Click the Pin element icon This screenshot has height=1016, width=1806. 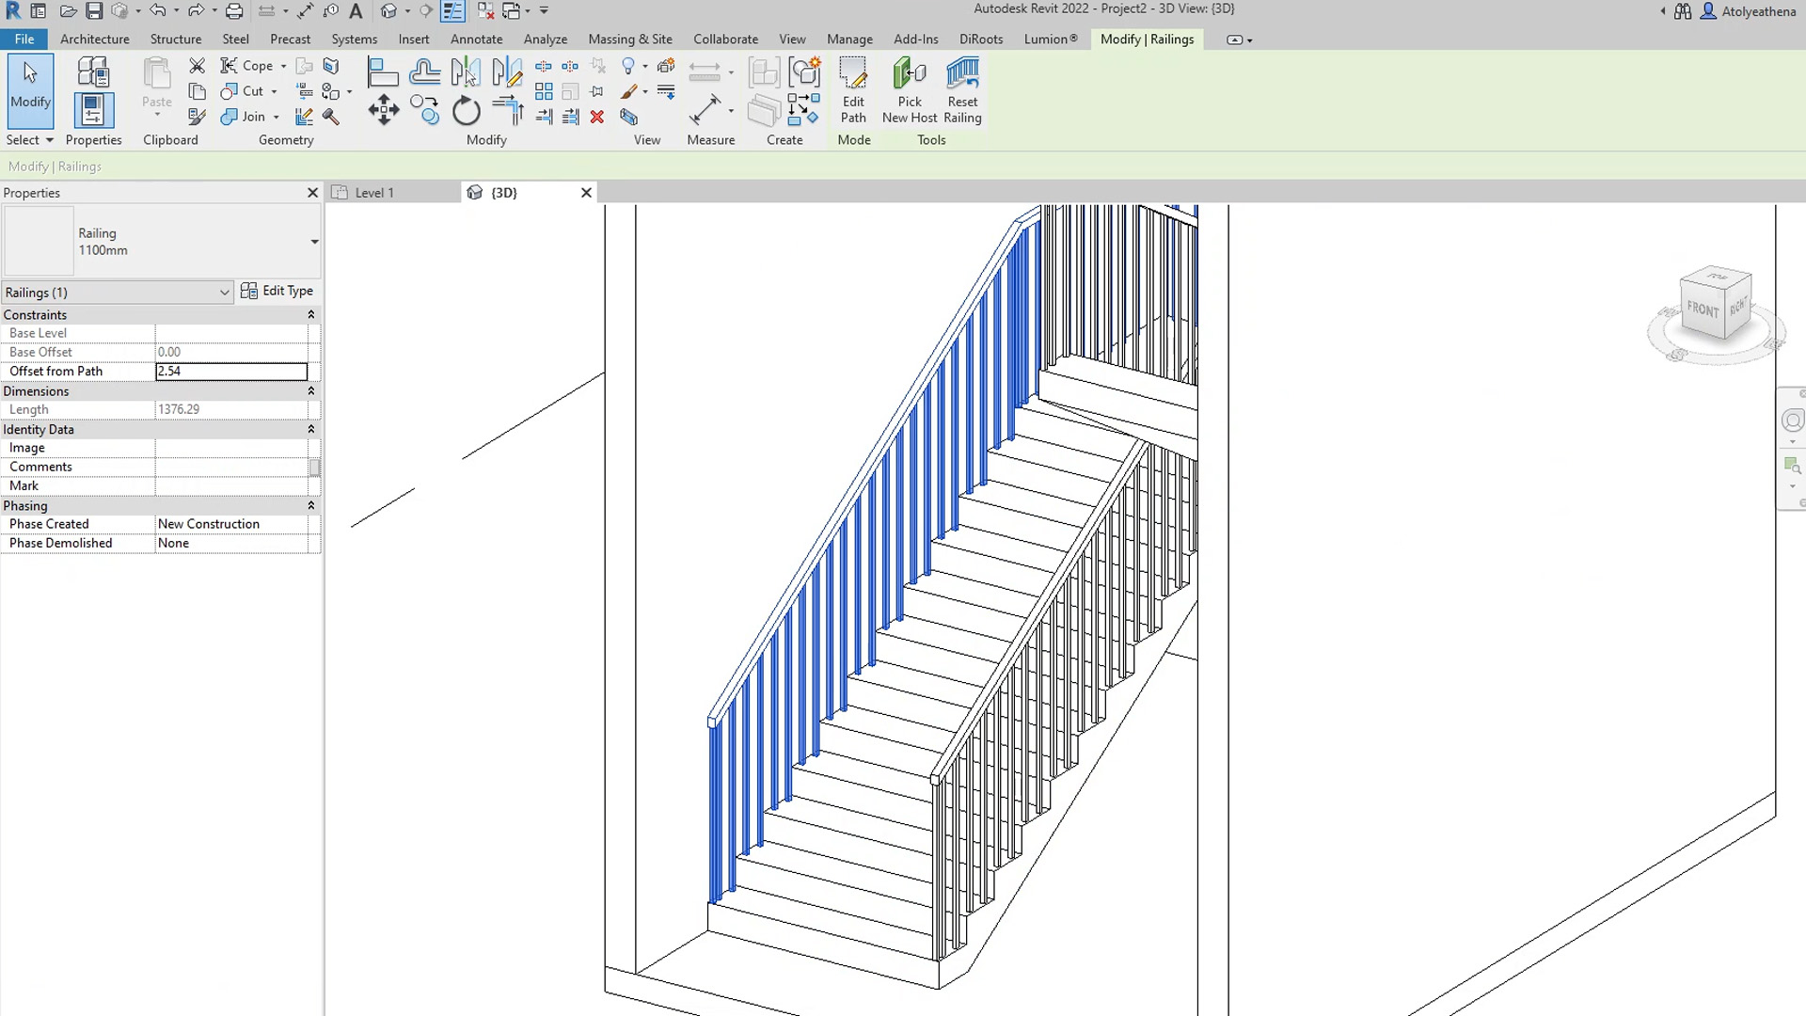(x=596, y=91)
